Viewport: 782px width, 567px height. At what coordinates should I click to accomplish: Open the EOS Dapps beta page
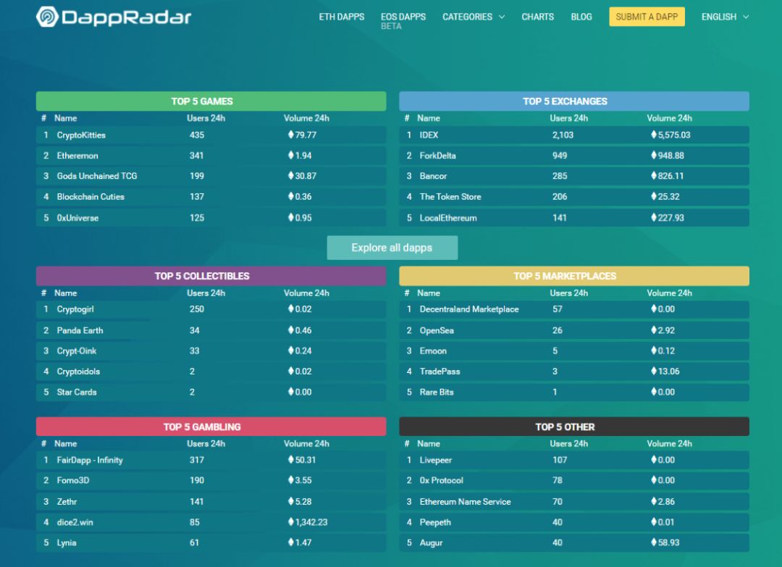tap(403, 20)
